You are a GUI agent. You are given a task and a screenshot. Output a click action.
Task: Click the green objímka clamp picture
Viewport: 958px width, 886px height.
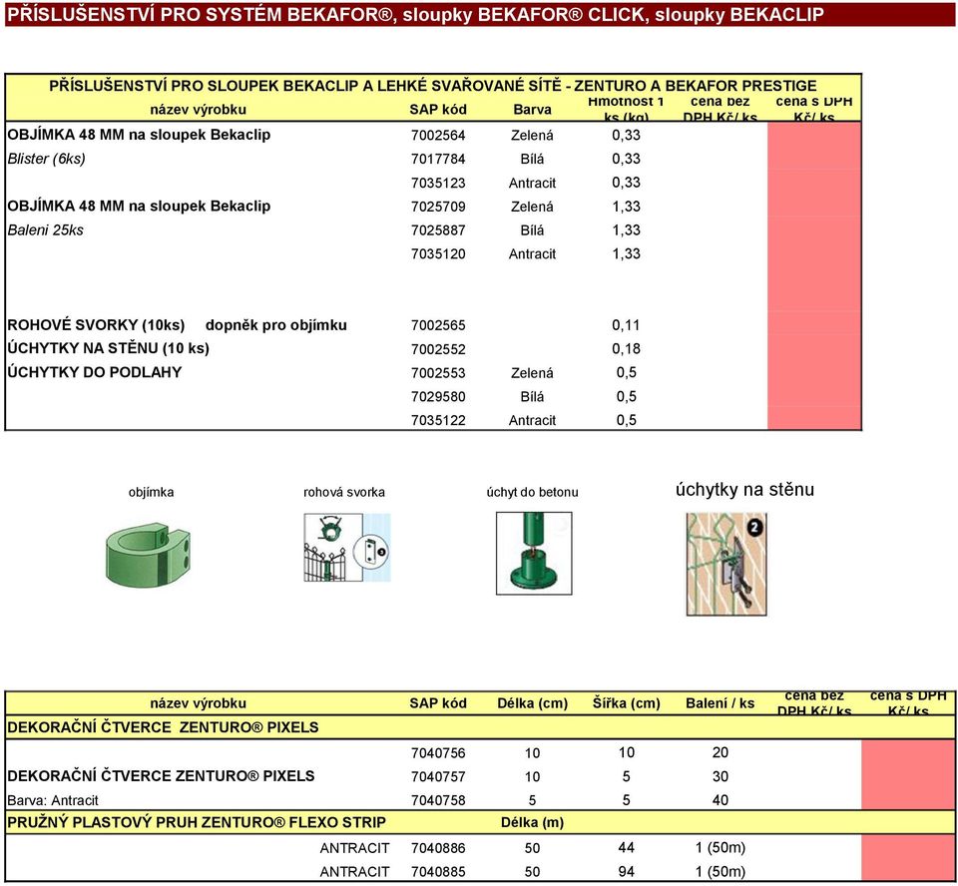(x=148, y=554)
